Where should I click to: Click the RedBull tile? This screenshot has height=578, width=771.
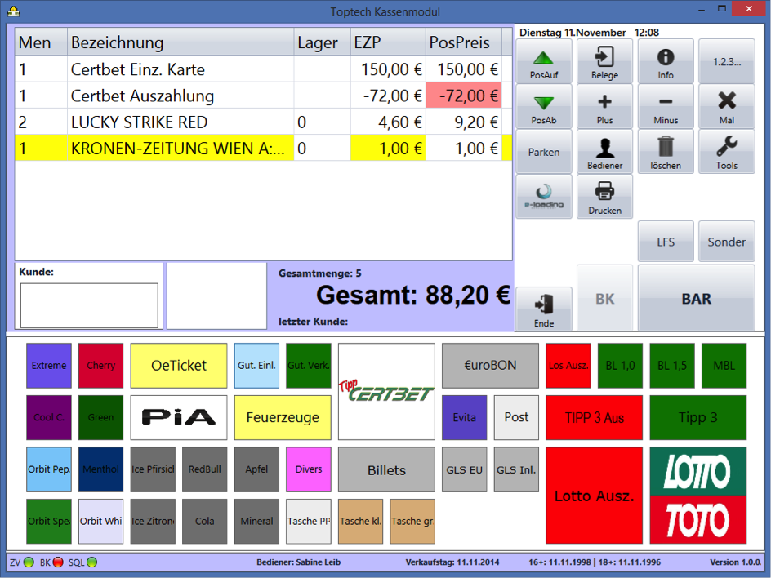coord(204,469)
